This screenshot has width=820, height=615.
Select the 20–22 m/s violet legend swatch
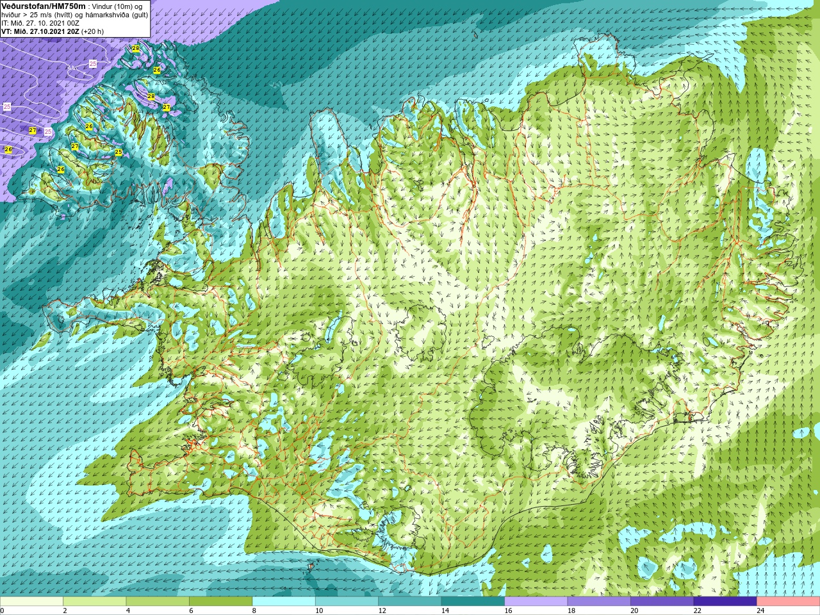point(662,602)
